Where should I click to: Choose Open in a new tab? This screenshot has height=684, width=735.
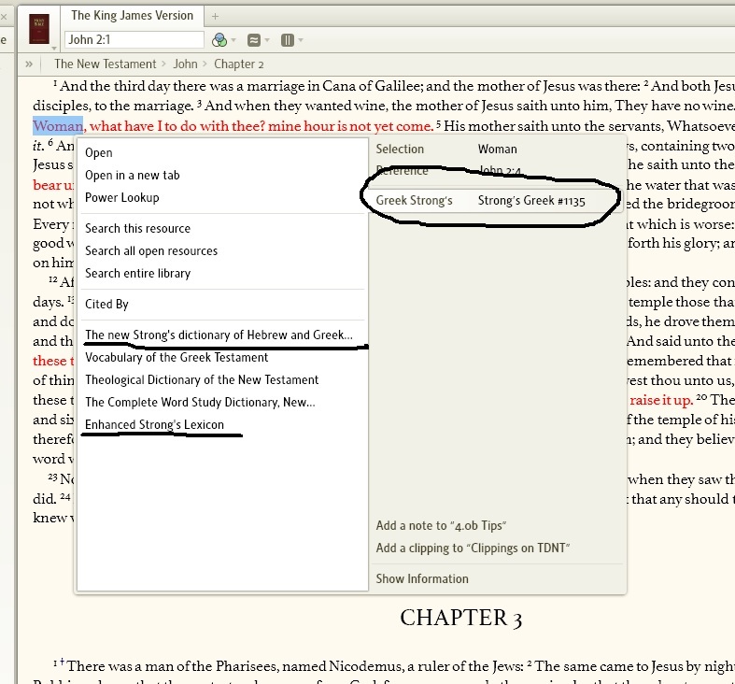(133, 176)
